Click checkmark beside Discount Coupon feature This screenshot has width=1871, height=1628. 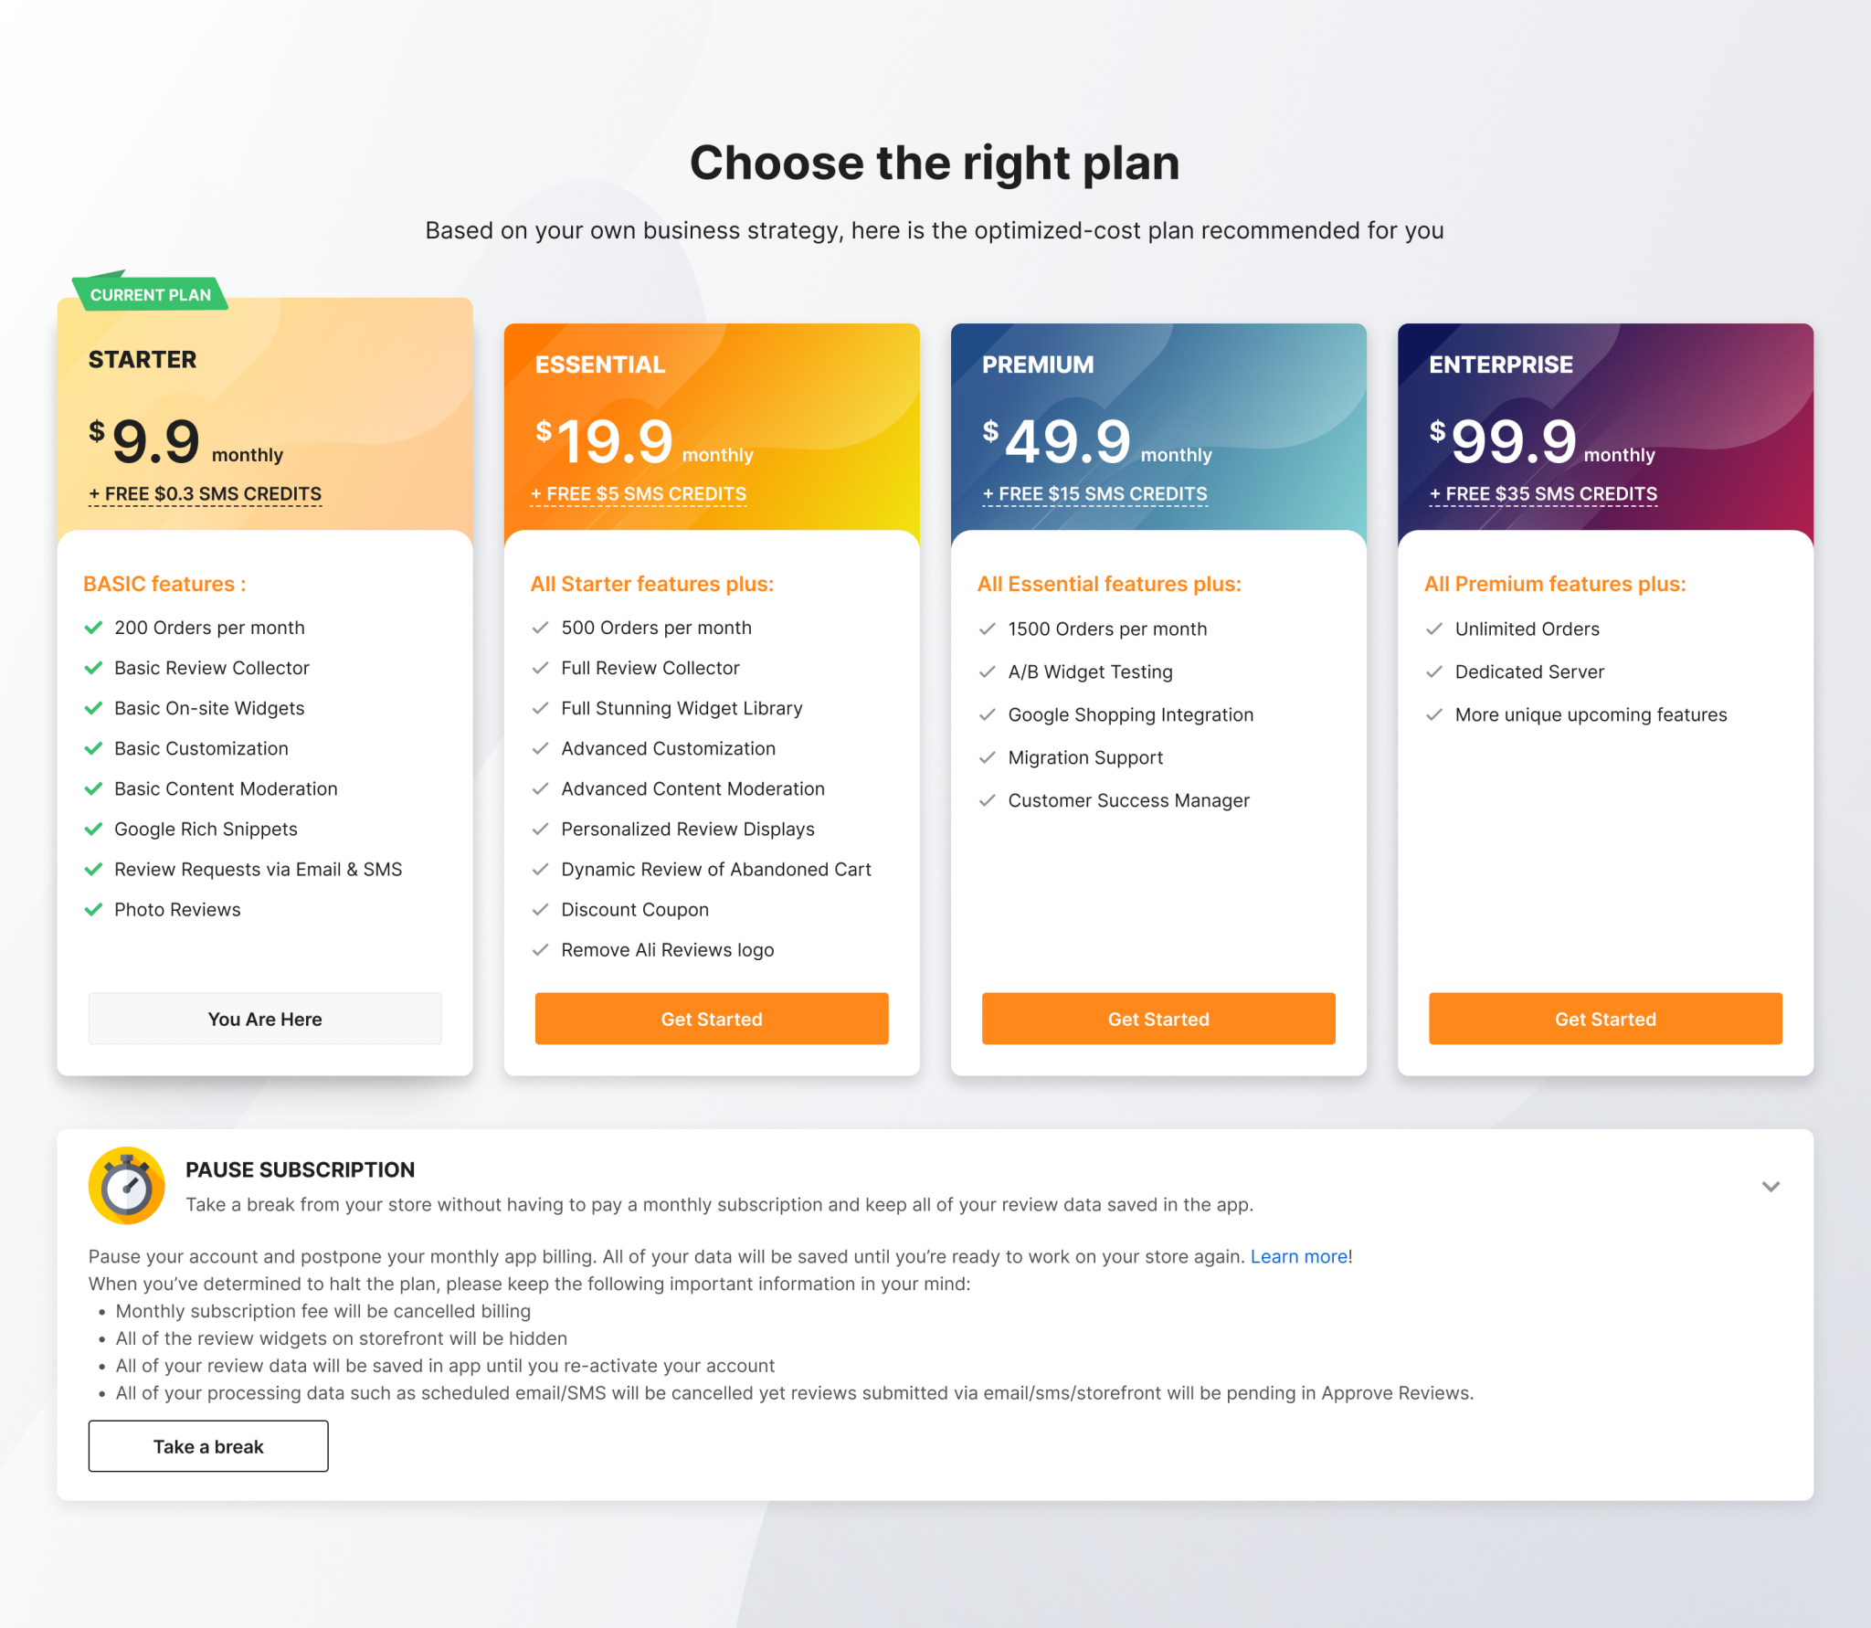[540, 910]
